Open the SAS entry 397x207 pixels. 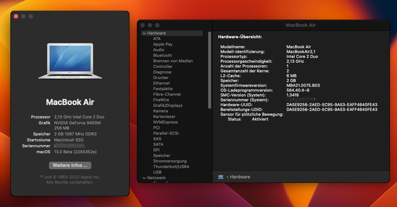157,139
